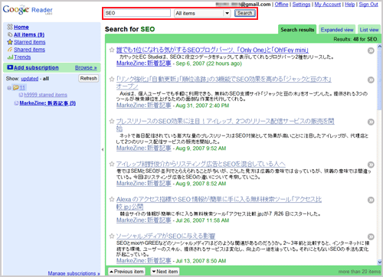Click the feed icon beside h9999 starred items
This screenshot has height=277, width=383.
coord(21,95)
